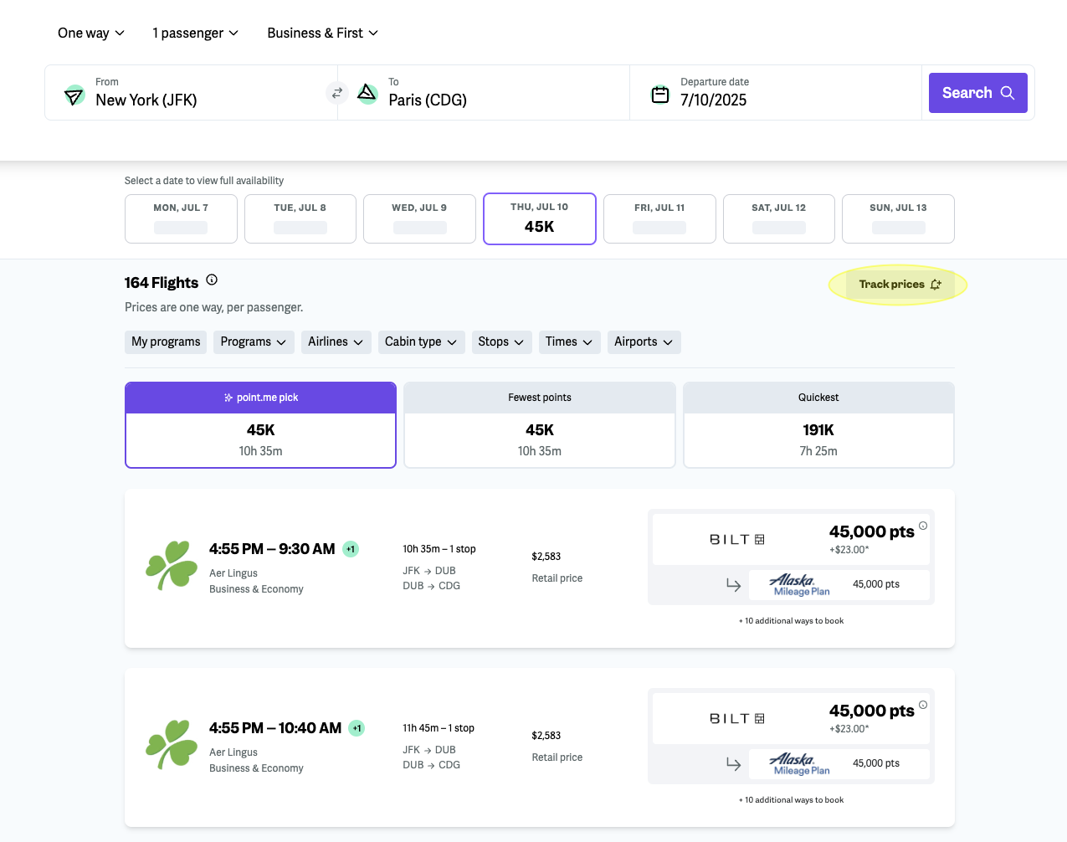The image size is (1067, 842).
Task: Open the Business & First cabin dropdown
Action: pyautogui.click(x=323, y=33)
